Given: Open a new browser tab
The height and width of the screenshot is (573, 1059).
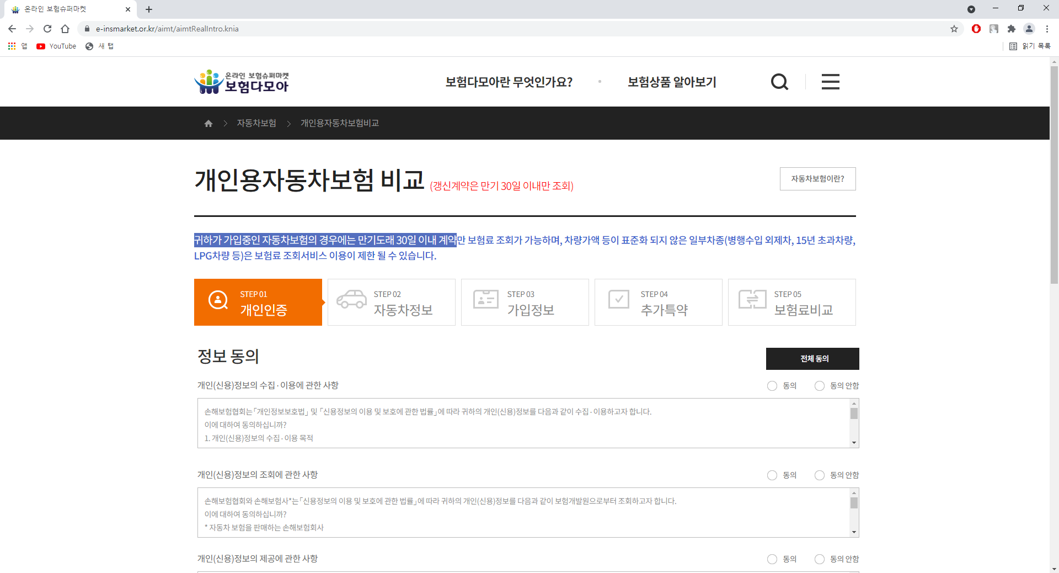Looking at the screenshot, I should coord(149,9).
